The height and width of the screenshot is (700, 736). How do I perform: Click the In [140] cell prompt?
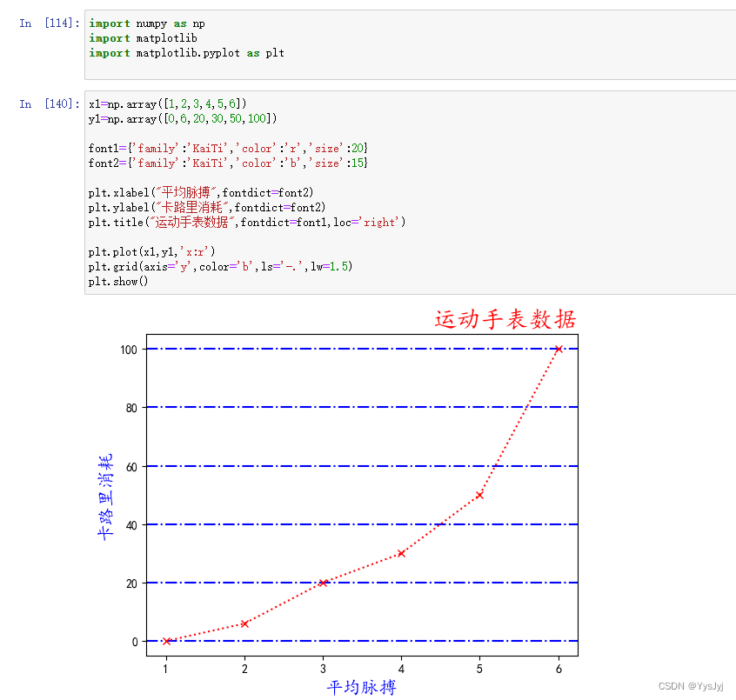[x=50, y=103]
